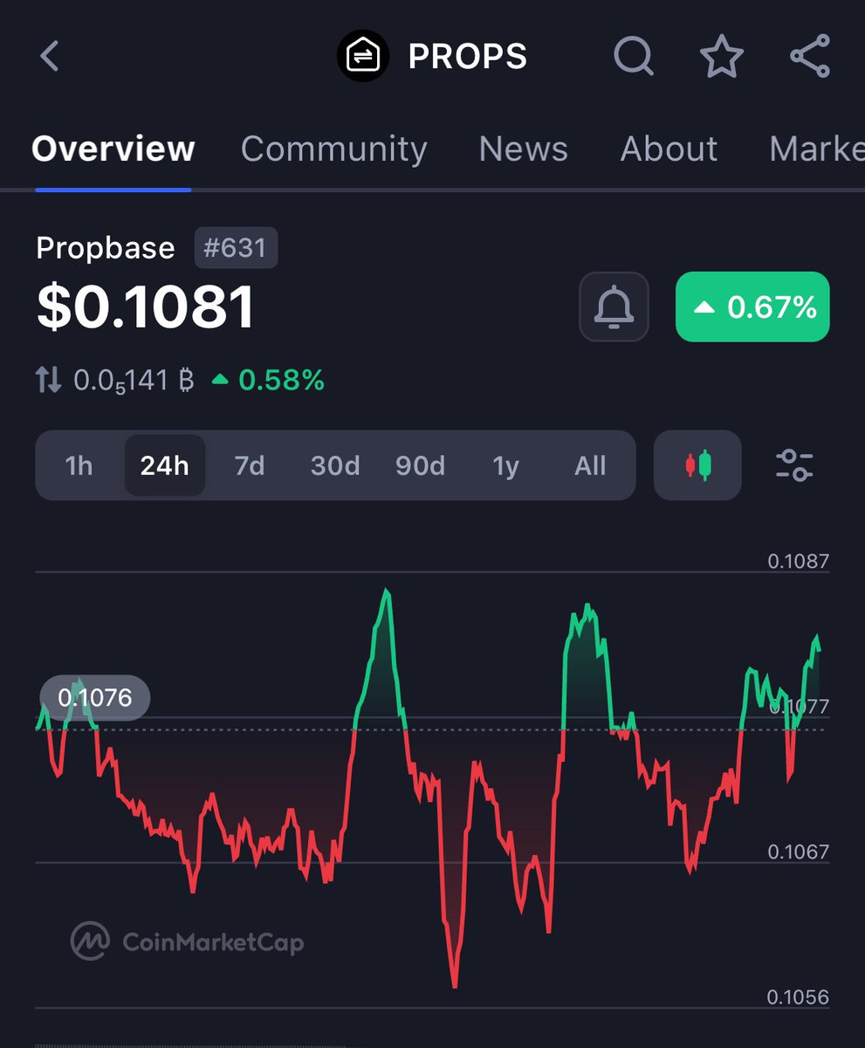The width and height of the screenshot is (865, 1048).
Task: Open search with the magnifier icon
Action: (634, 57)
